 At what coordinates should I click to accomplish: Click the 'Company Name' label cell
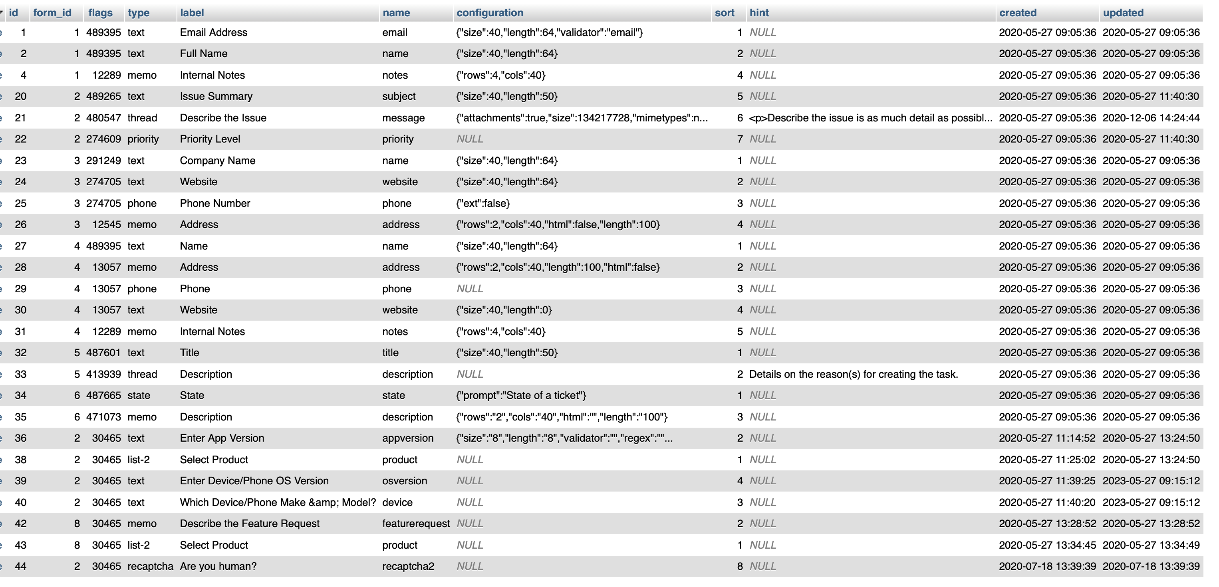218,161
